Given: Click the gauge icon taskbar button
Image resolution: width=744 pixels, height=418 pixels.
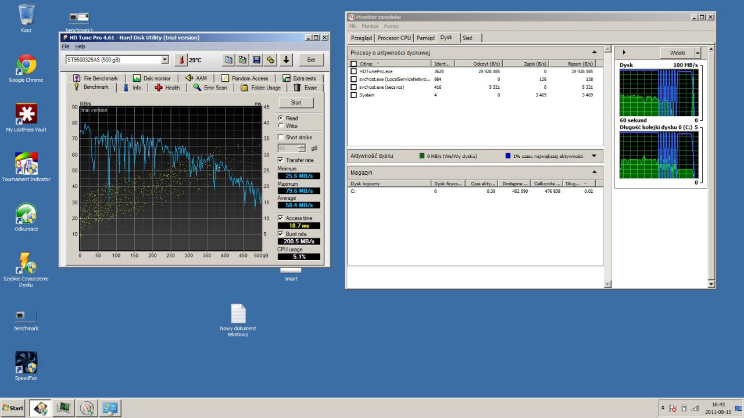Looking at the screenshot, I should coord(87,408).
